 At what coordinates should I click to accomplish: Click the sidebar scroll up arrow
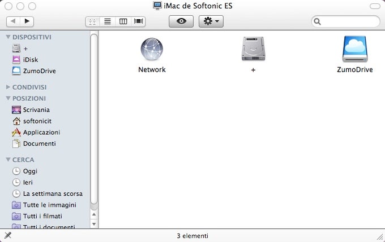pos(94,214)
